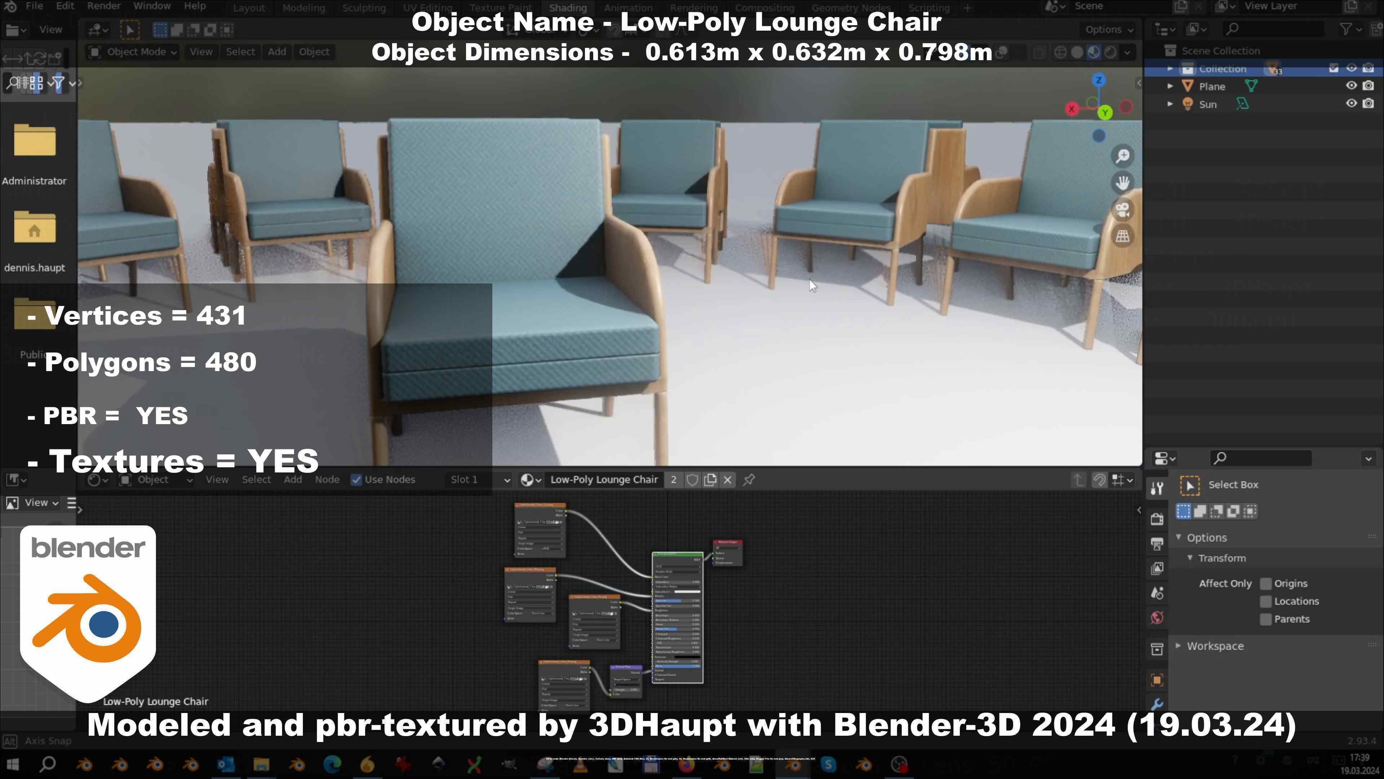Click the red X axis gizmo circle

(x=1072, y=109)
